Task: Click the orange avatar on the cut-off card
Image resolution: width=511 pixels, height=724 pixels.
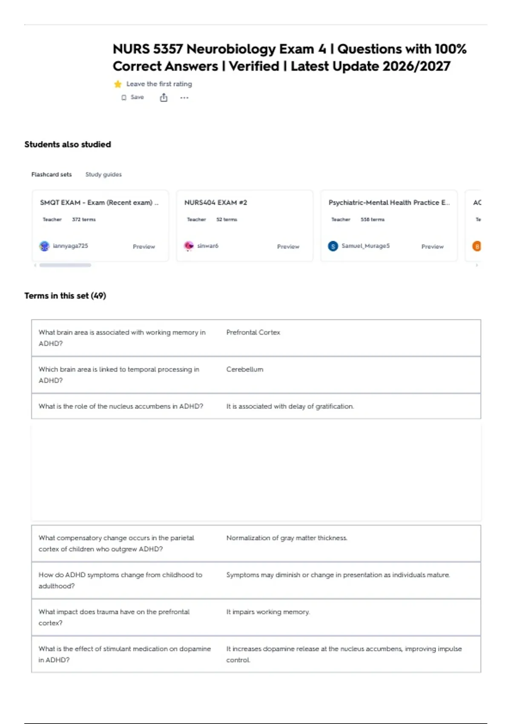Action: 477,246
